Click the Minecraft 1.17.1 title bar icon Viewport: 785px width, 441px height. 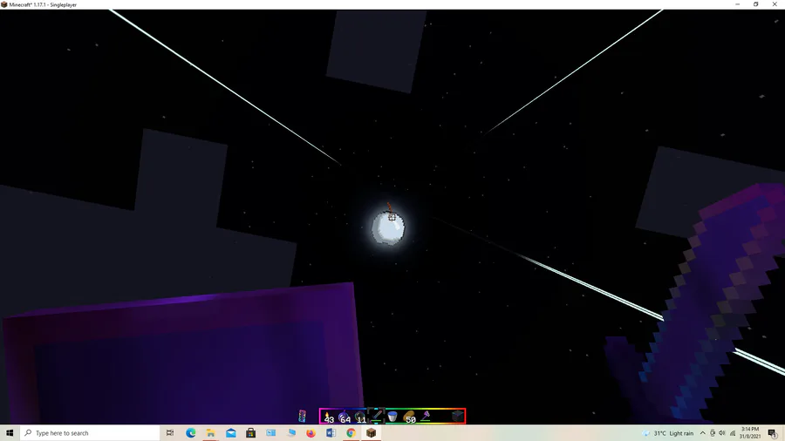coord(4,4)
